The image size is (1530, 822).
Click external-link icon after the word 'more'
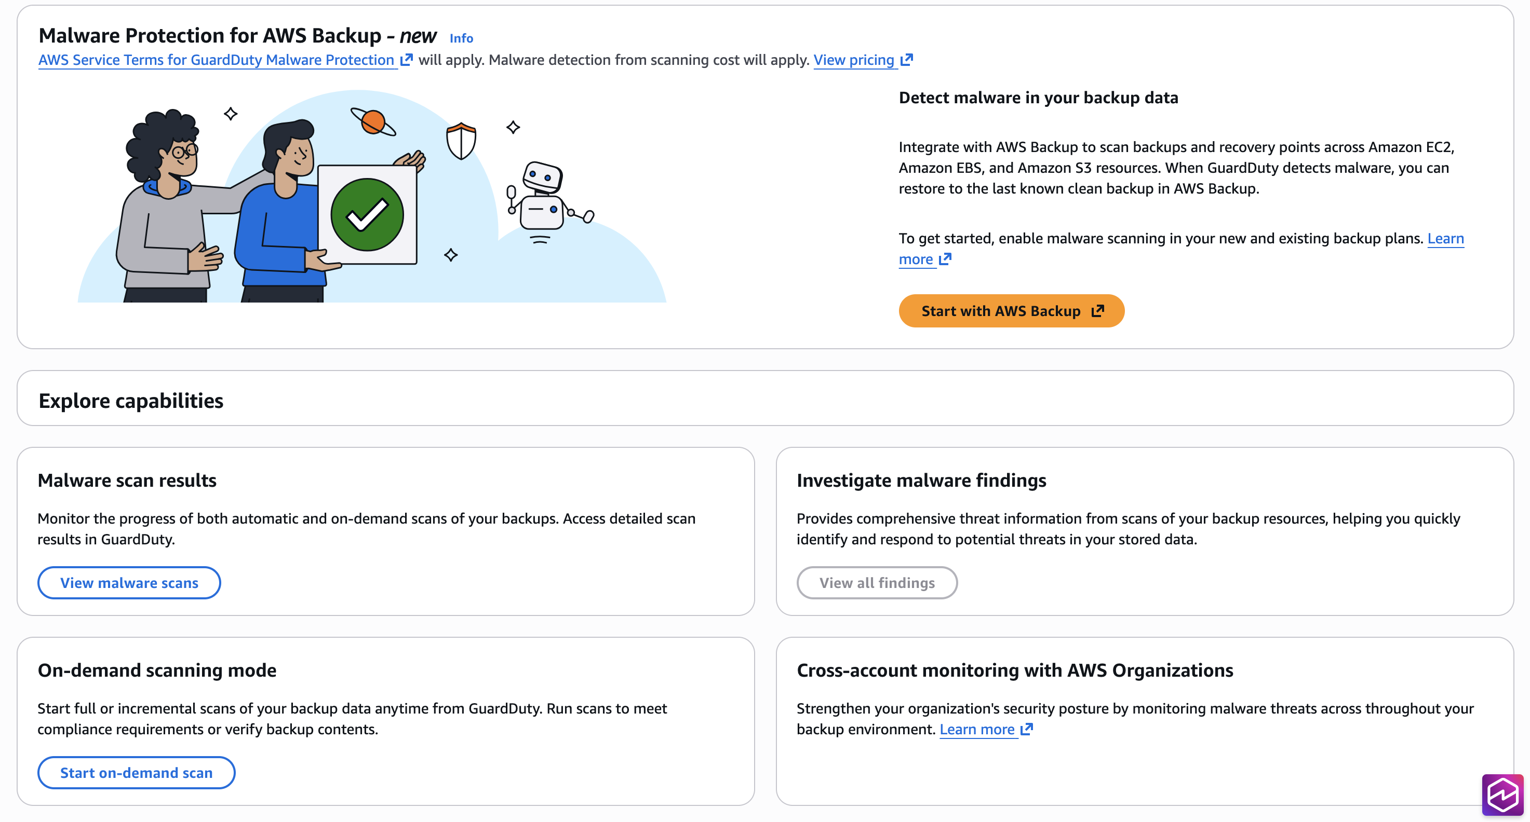(945, 259)
